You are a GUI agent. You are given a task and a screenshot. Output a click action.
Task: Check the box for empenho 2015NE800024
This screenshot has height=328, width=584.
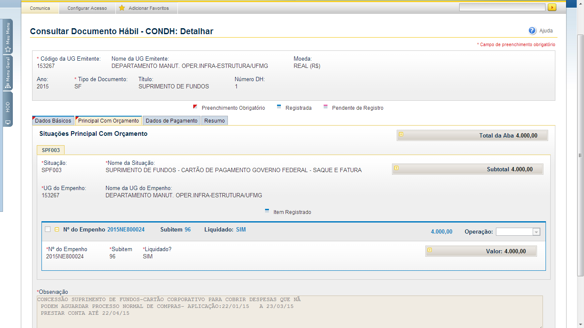coord(48,229)
